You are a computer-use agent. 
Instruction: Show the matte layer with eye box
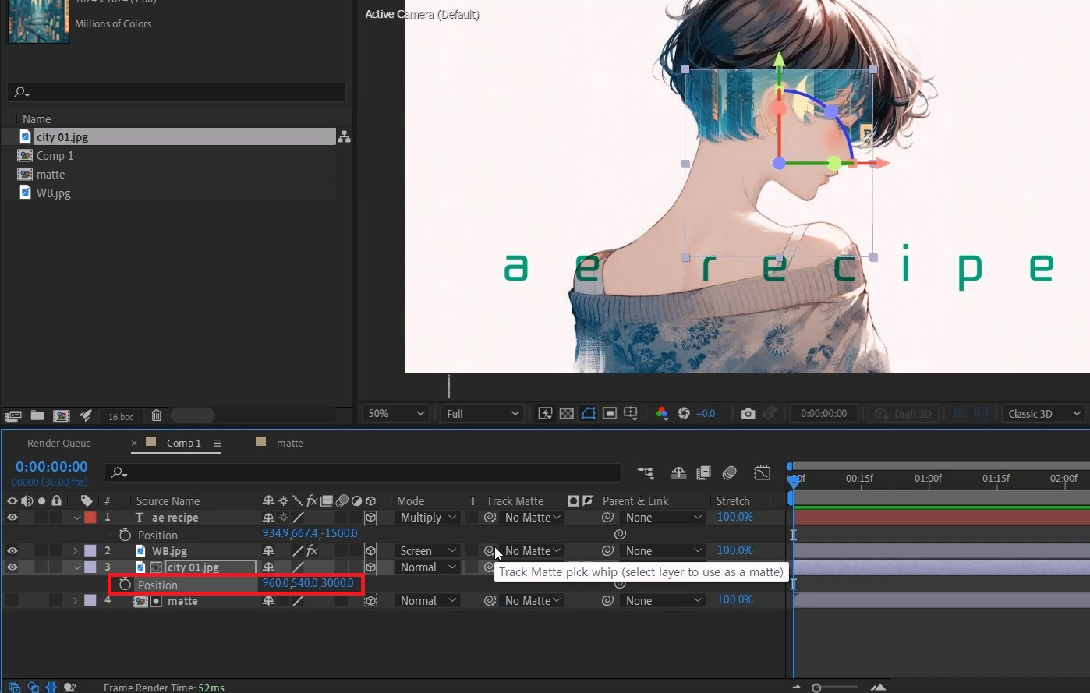(12, 601)
